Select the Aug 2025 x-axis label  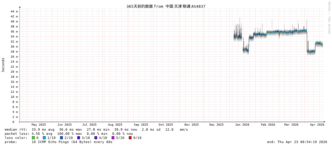pyautogui.click(x=115, y=125)
